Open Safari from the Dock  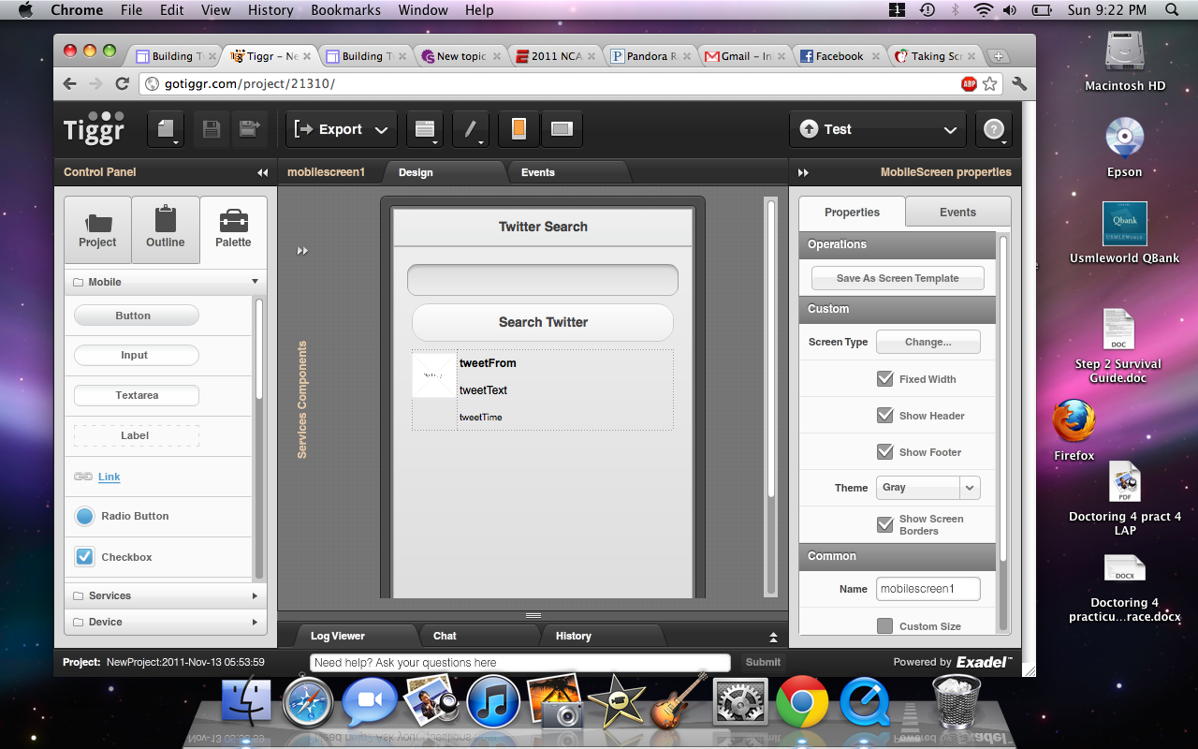coord(308,701)
